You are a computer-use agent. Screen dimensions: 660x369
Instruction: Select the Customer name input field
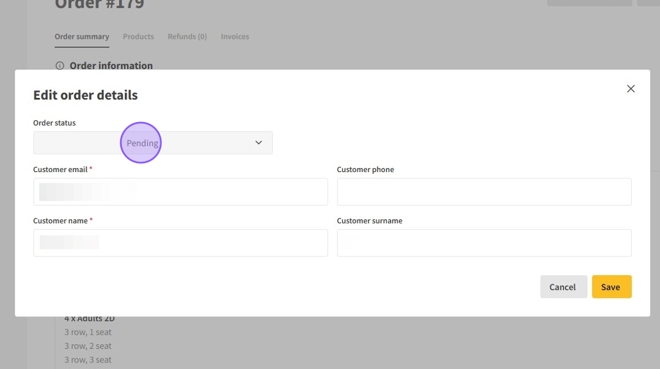[180, 243]
